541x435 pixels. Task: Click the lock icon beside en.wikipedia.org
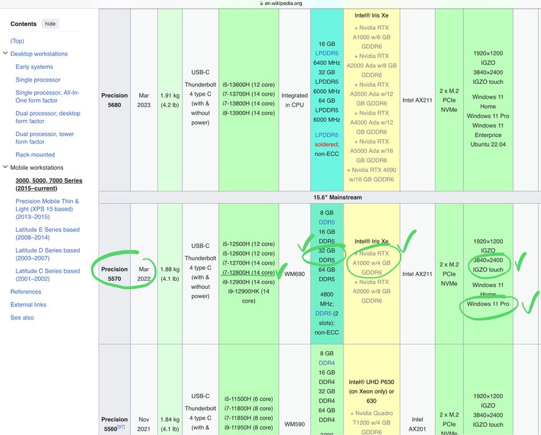[x=261, y=4]
